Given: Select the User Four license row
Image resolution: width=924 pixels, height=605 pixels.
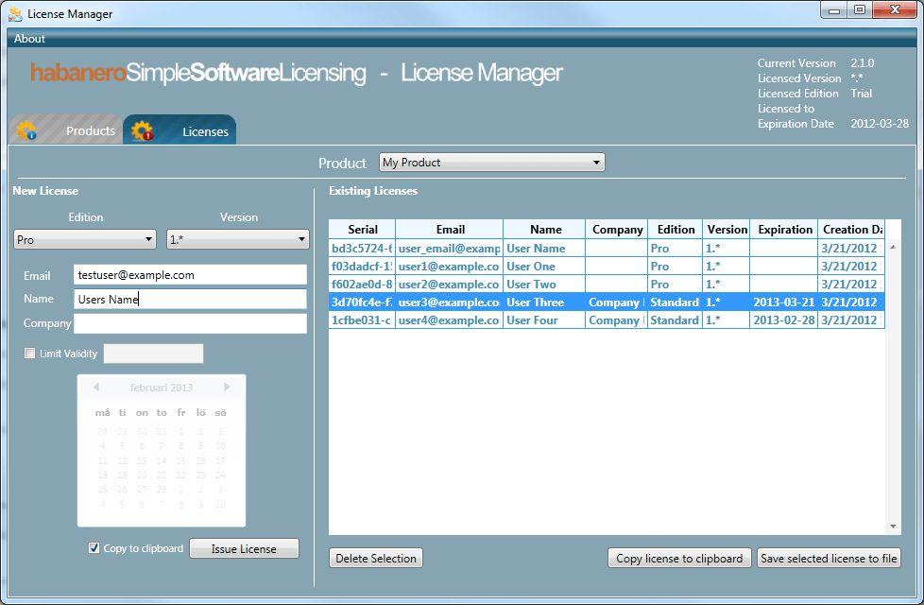Looking at the screenshot, I should pos(607,320).
